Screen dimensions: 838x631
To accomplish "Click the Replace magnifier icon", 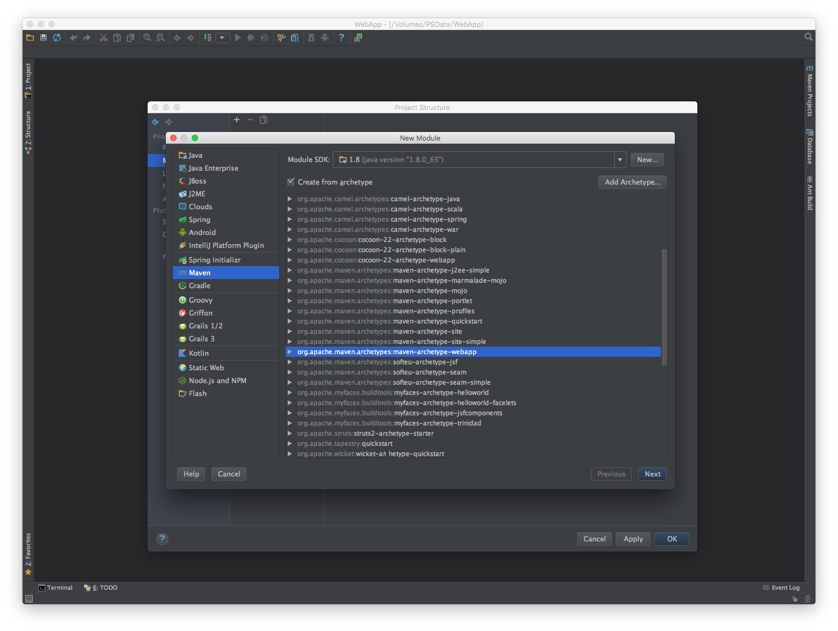I will pos(161,38).
